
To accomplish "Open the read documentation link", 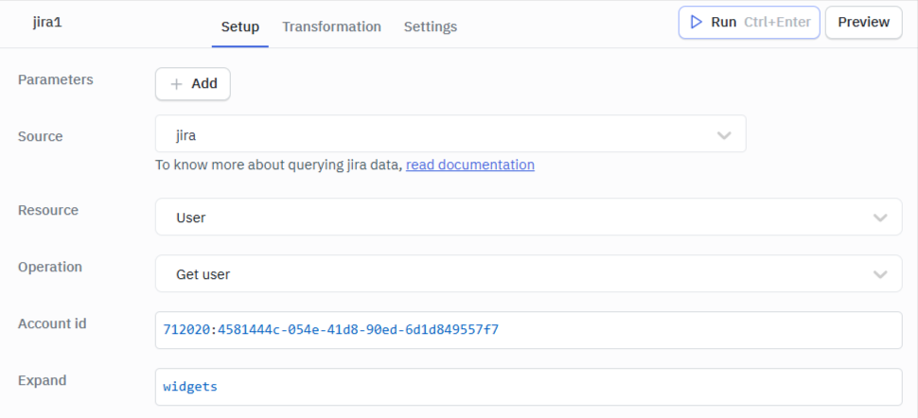I will pos(470,165).
